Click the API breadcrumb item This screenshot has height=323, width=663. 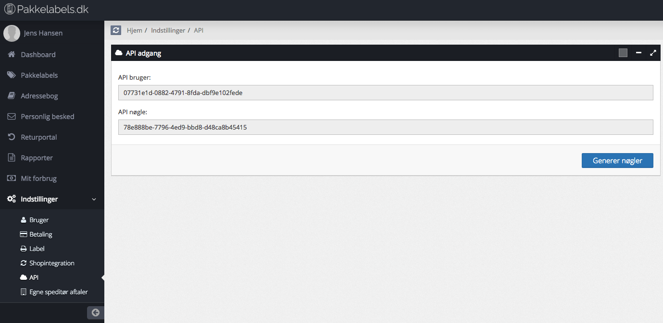tap(199, 30)
